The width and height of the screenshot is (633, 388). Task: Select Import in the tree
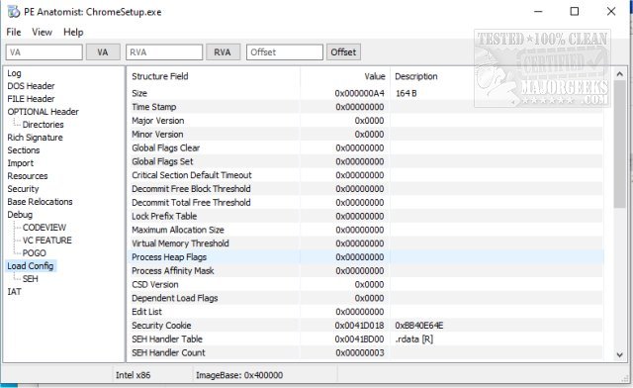pos(20,163)
